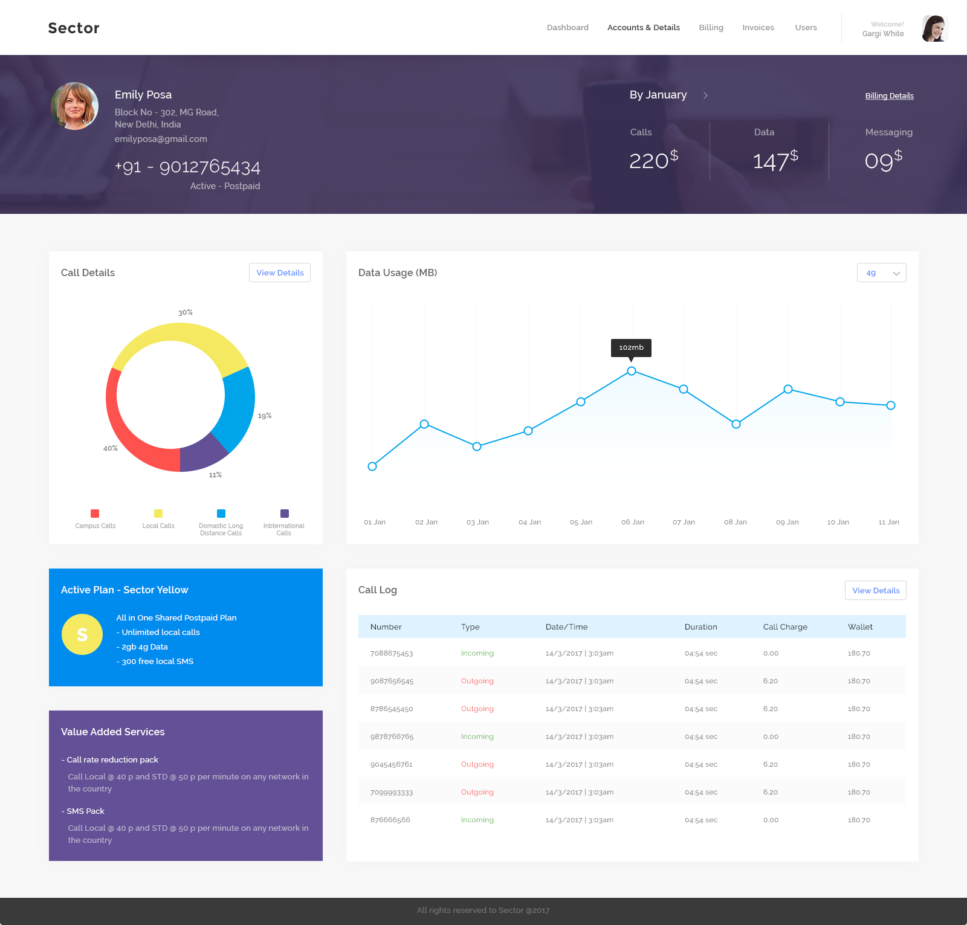Click the Domestic Long Distance blue swatch
The height and width of the screenshot is (925, 967).
(221, 514)
